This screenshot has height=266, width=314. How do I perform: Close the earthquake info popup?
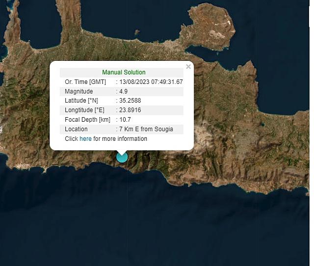click(x=188, y=67)
